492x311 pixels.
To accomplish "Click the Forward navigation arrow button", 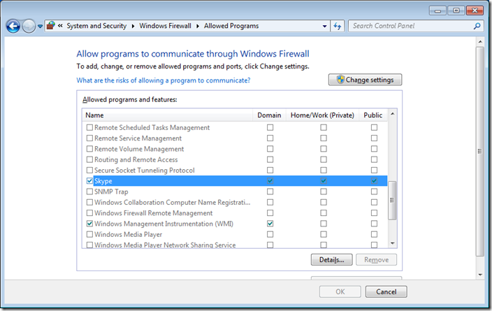I will (29, 26).
